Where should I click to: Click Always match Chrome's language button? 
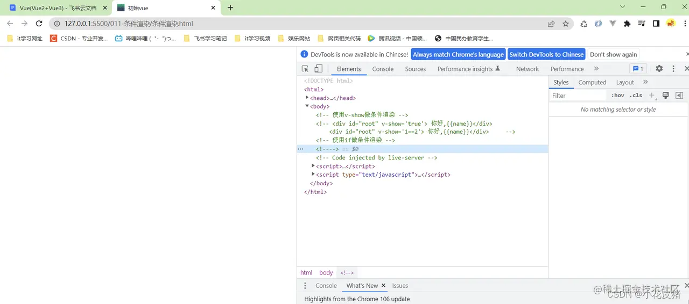(458, 54)
